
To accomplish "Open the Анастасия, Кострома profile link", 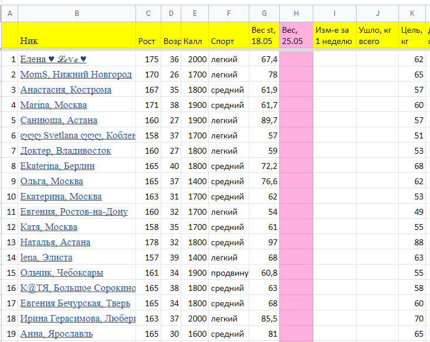I will click(x=66, y=90).
